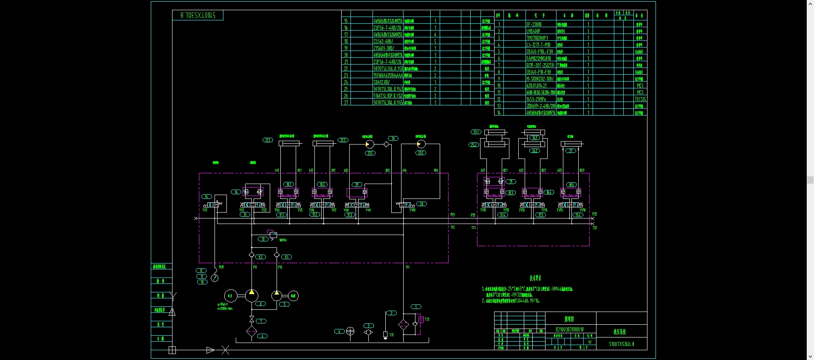This screenshot has height=360, width=814.
Task: Click the level switch symbol labeled YJ2
Action: 385,334
